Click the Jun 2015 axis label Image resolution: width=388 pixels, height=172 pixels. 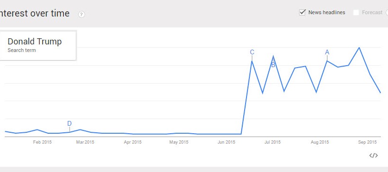pos(227,142)
